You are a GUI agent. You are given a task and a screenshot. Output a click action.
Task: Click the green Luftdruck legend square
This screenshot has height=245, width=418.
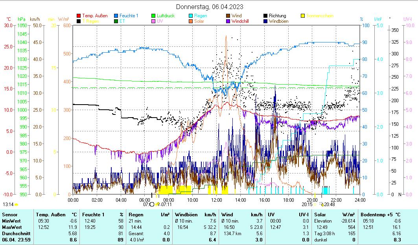click(153, 16)
